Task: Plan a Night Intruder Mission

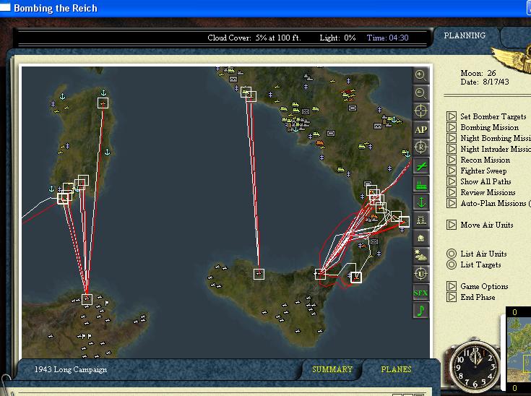Action: point(496,149)
